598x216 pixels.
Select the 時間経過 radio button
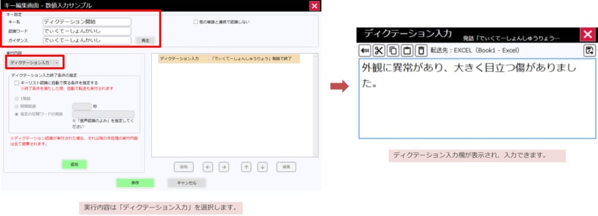tap(16, 106)
